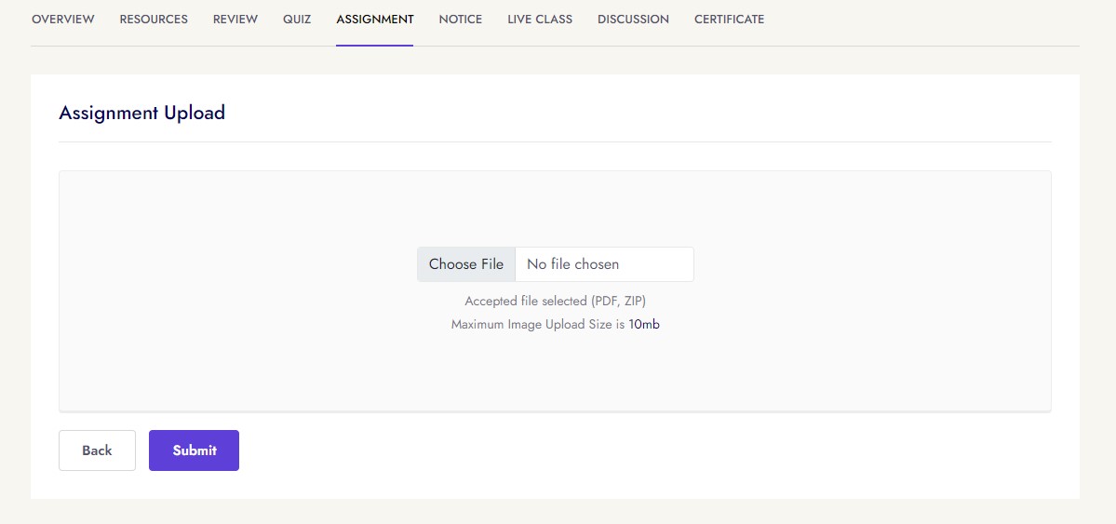This screenshot has width=1116, height=524.
Task: Submit the assignment upload
Action: tap(194, 450)
